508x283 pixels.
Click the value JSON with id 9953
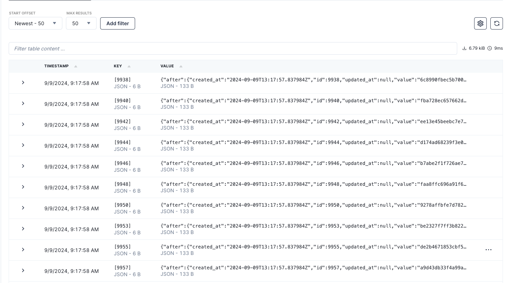314,226
